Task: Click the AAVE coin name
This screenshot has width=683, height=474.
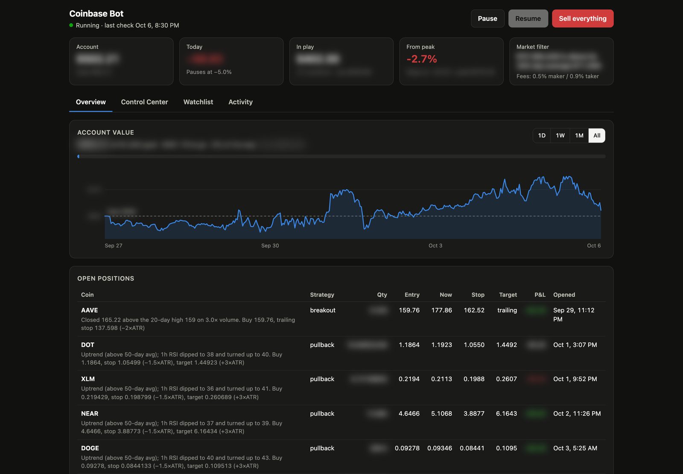Action: (90, 310)
